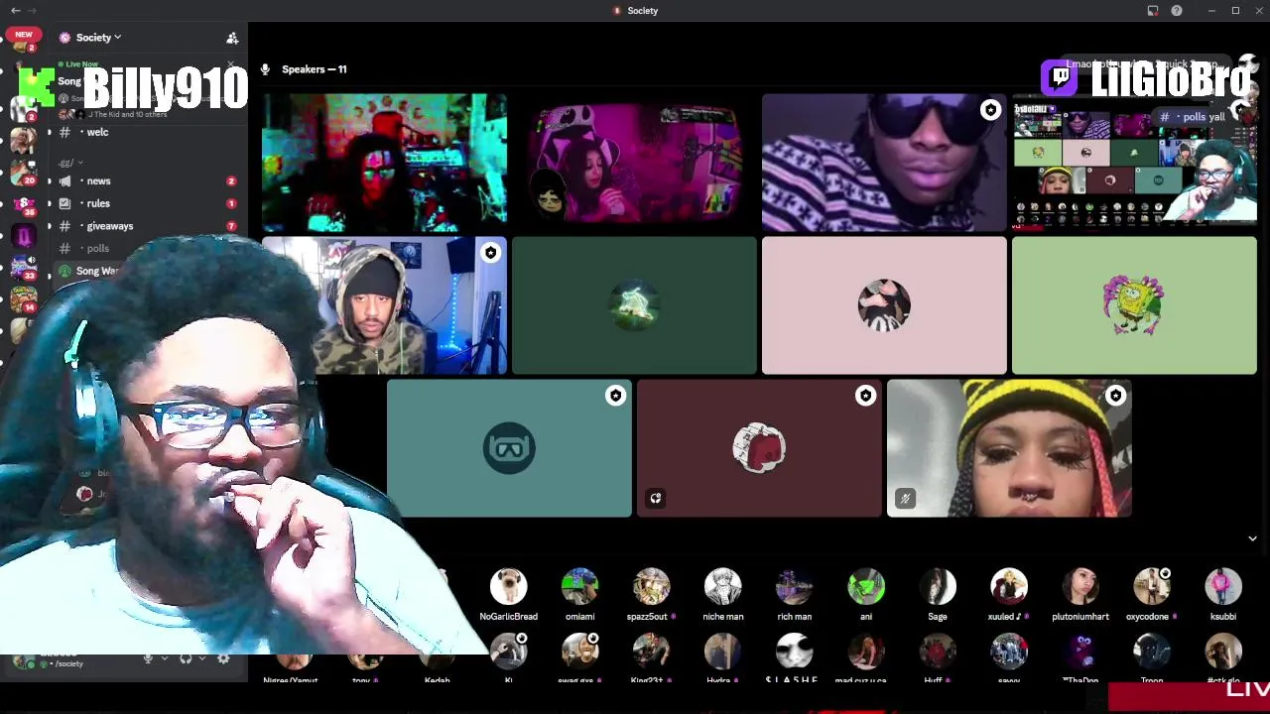Click the Speakers — 11 header

[x=314, y=69]
